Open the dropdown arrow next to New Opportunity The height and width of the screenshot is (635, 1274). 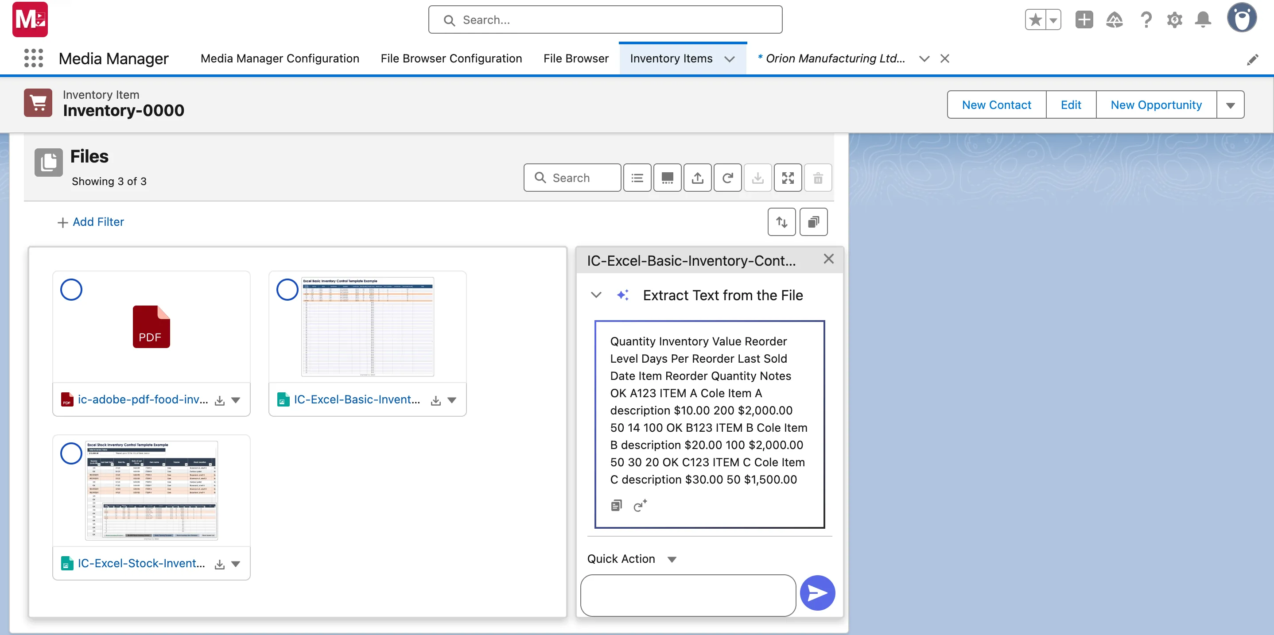tap(1230, 105)
